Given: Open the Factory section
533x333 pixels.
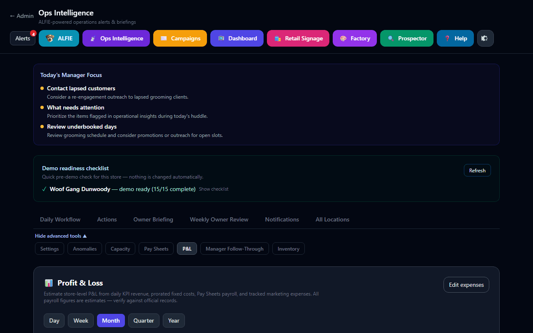Looking at the screenshot, I should (355, 38).
